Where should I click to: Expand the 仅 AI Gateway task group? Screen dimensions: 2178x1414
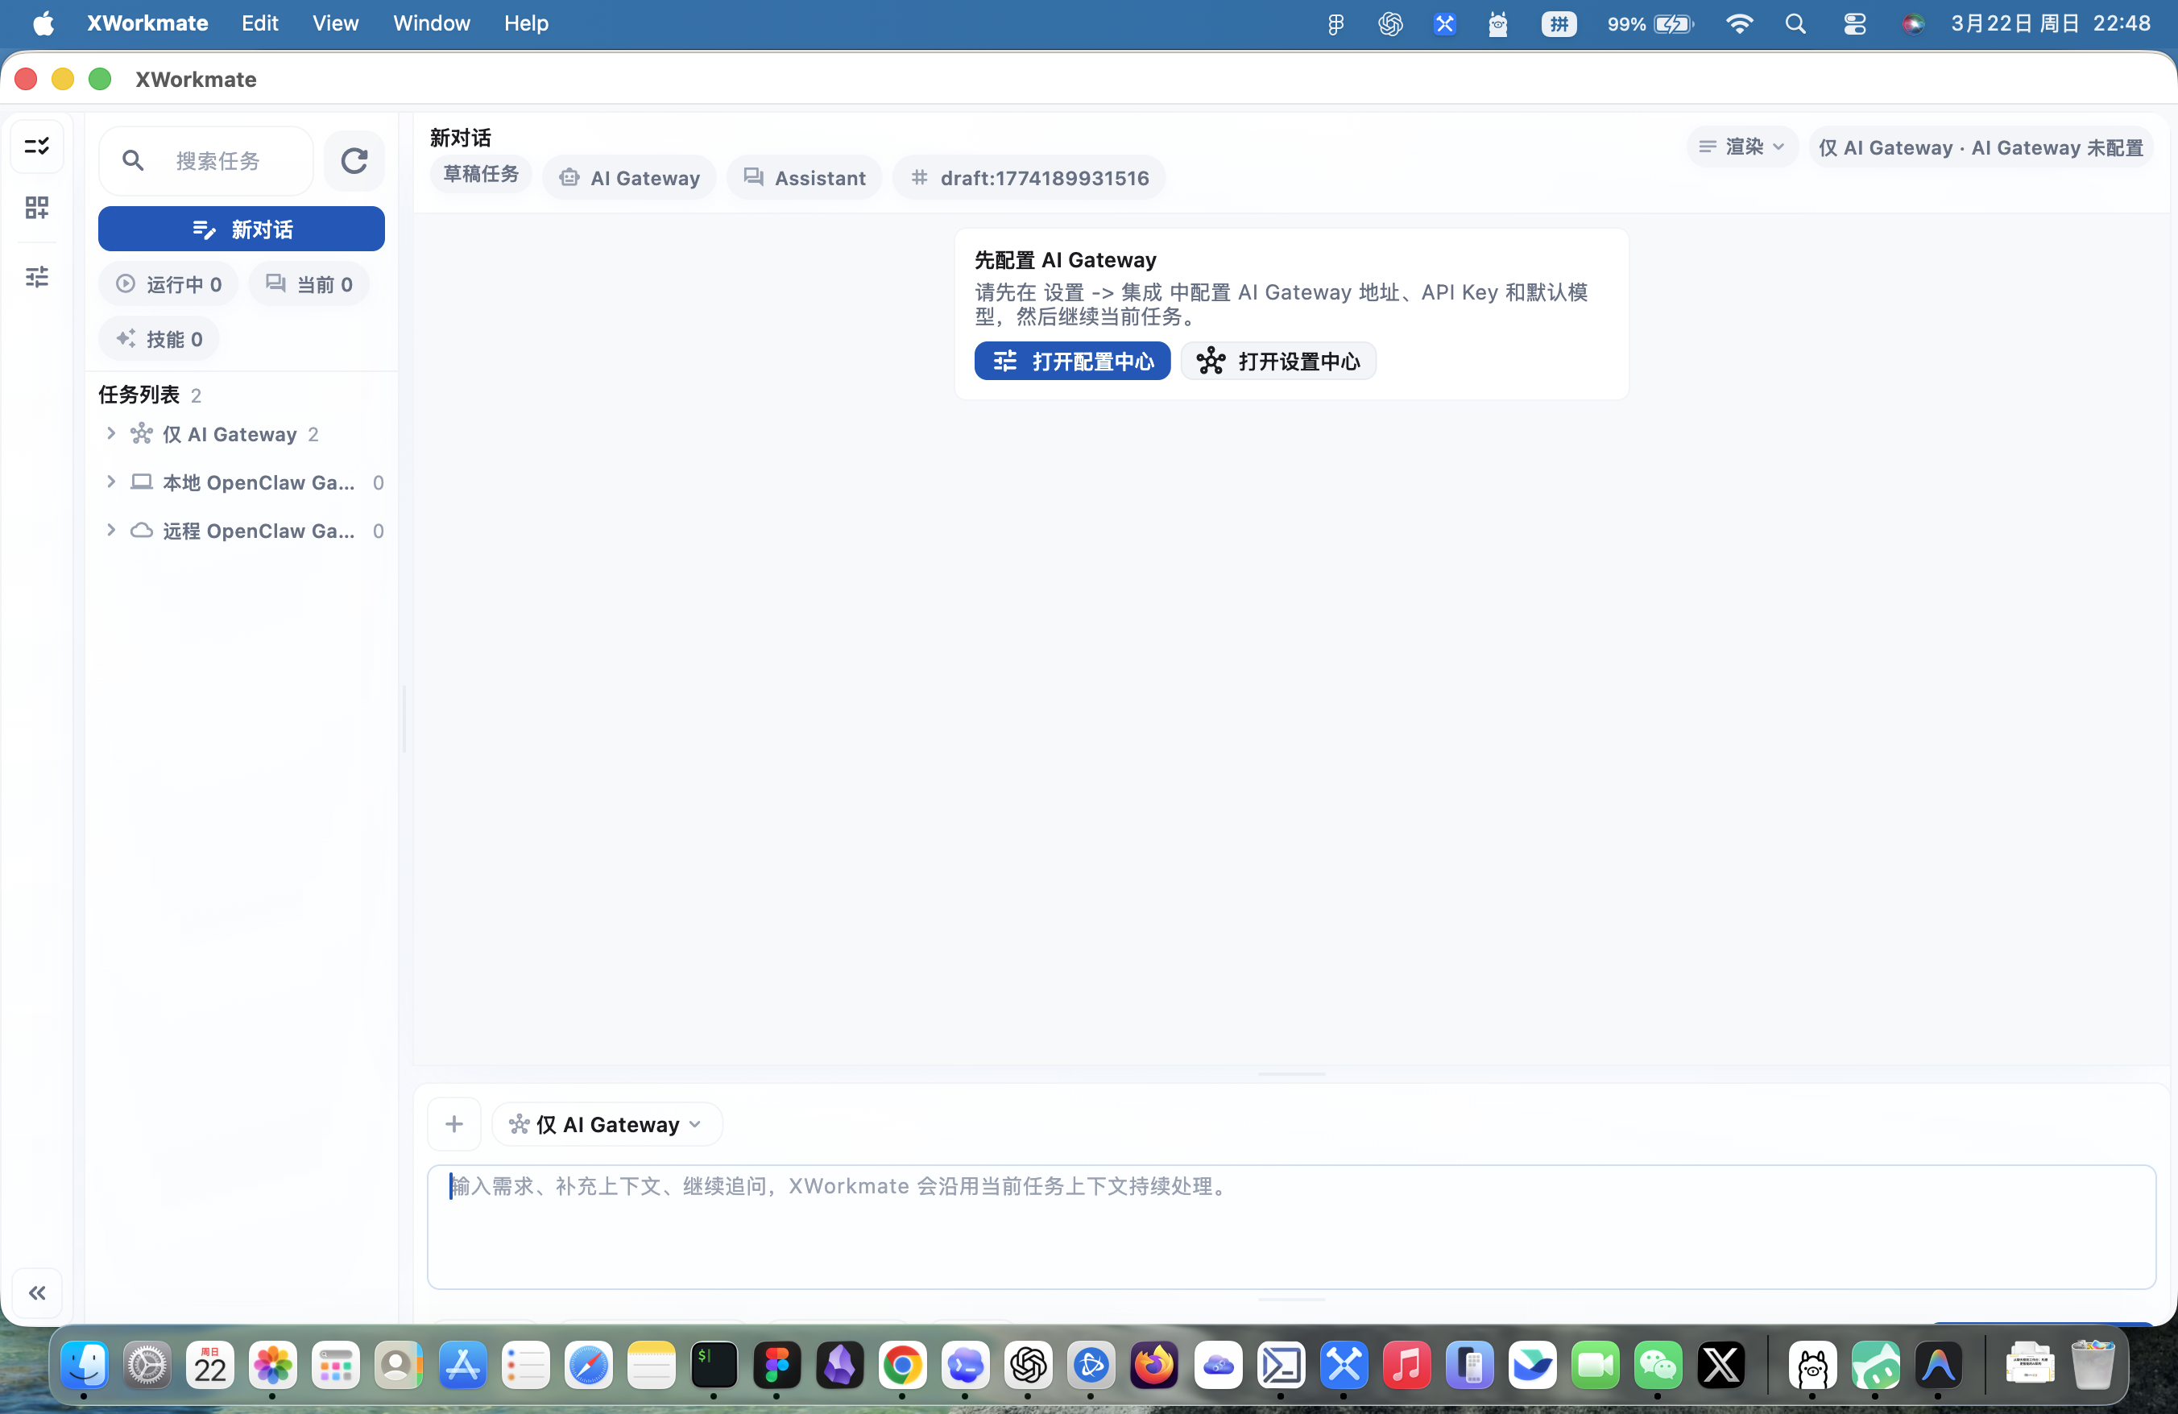pyautogui.click(x=110, y=433)
